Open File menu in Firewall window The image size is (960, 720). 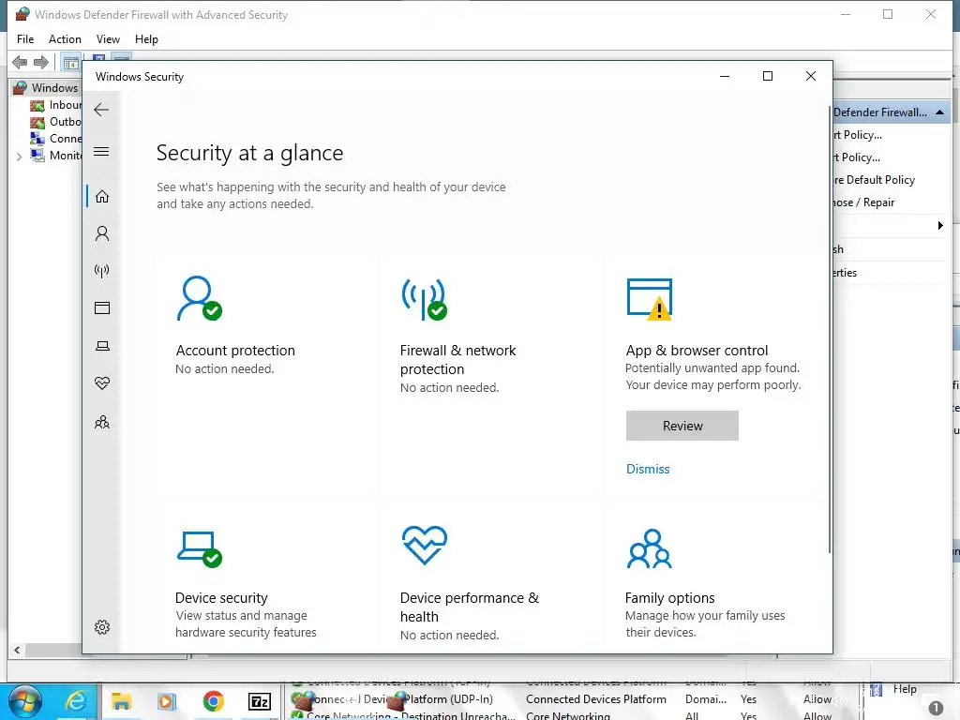(25, 39)
